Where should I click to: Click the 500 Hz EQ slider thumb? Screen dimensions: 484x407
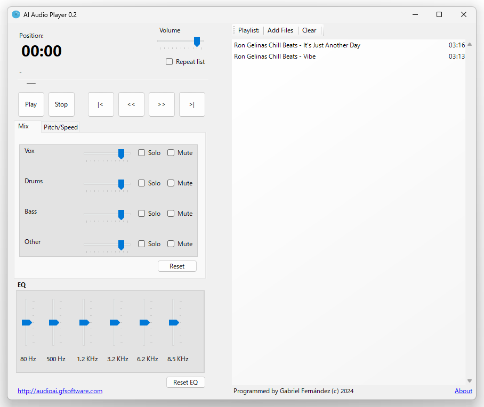coord(54,322)
